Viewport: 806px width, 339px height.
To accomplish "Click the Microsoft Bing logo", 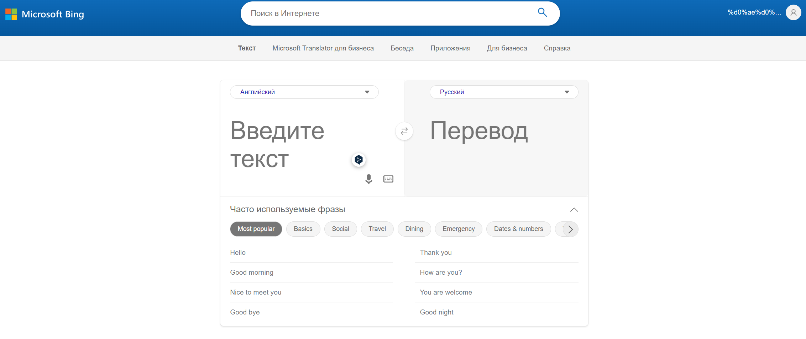I will (45, 14).
